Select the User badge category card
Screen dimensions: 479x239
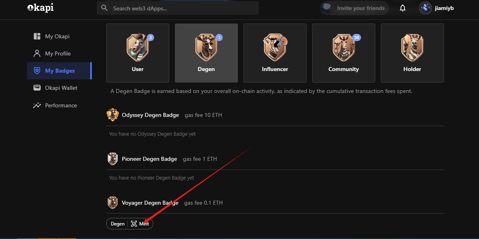[138, 53]
